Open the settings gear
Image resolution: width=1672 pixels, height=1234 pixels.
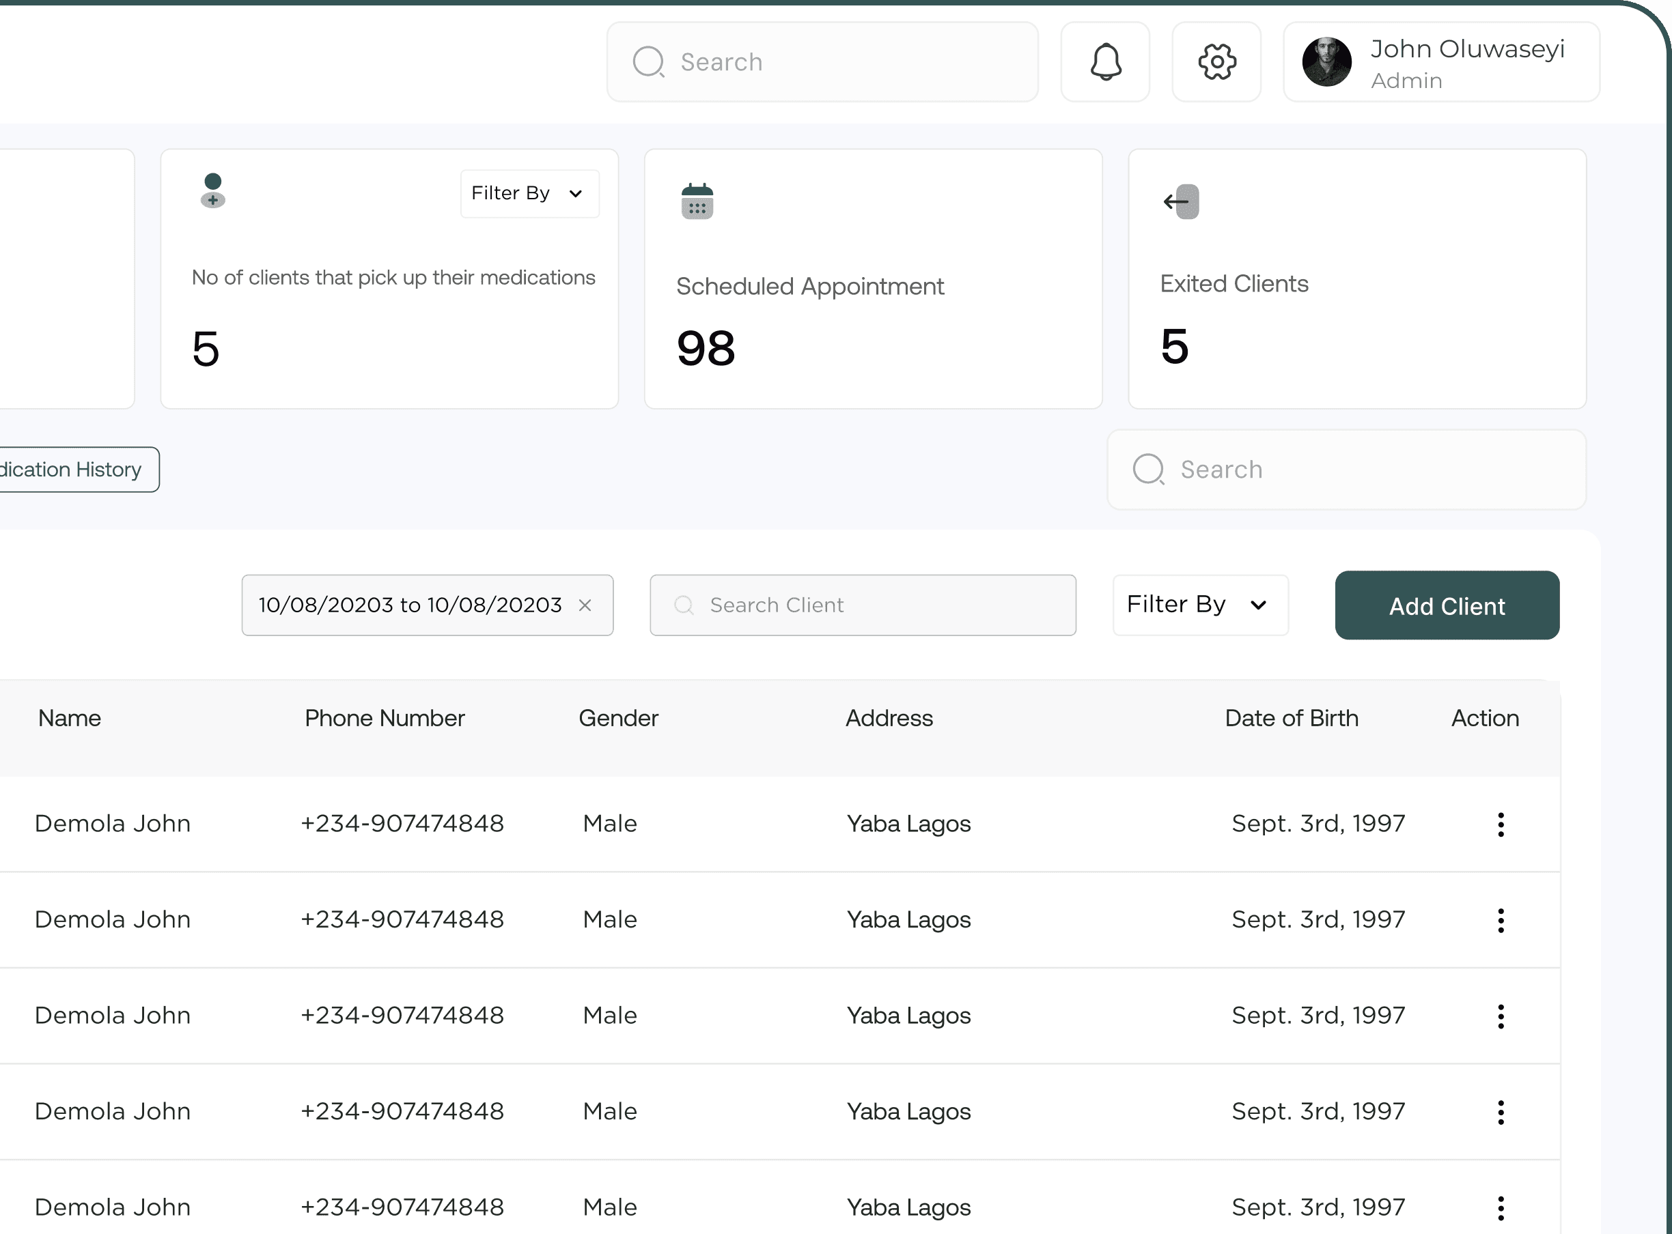1216,61
